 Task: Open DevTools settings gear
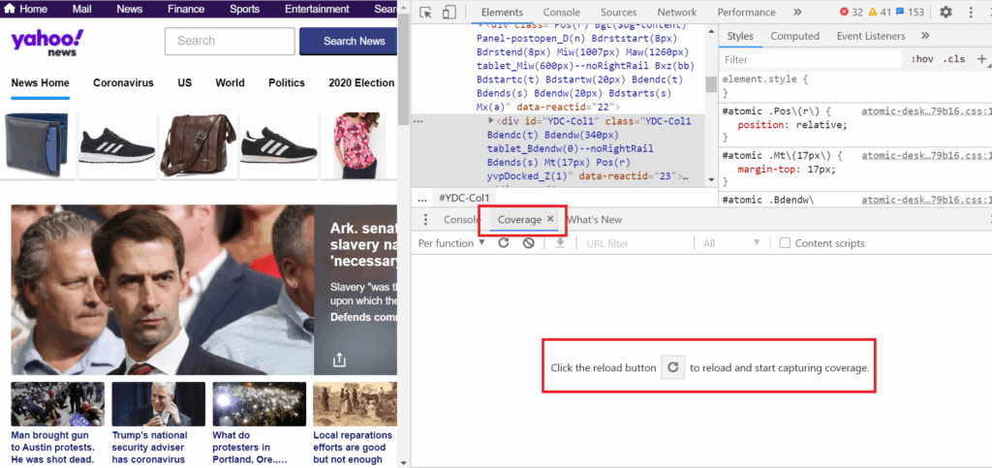point(945,12)
